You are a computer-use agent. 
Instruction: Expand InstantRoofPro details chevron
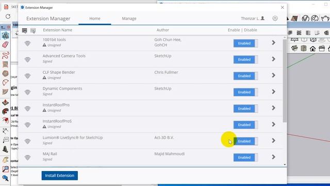coord(274,108)
